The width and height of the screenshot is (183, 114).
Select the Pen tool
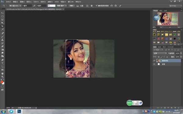point(2,60)
